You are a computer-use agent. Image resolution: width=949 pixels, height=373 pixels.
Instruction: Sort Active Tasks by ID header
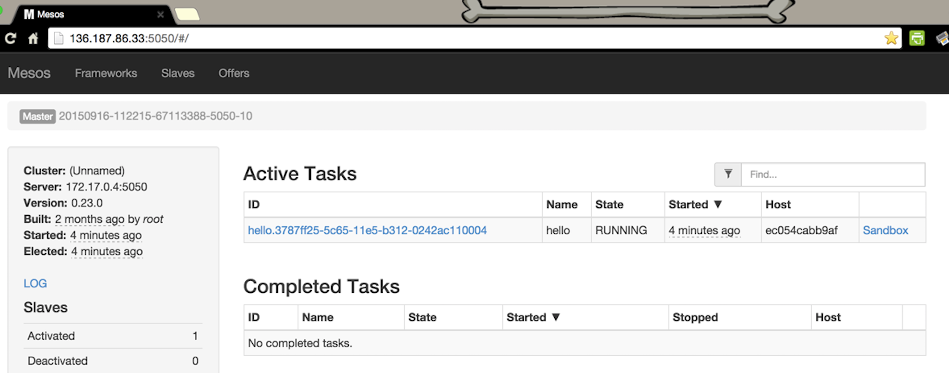pyautogui.click(x=254, y=204)
